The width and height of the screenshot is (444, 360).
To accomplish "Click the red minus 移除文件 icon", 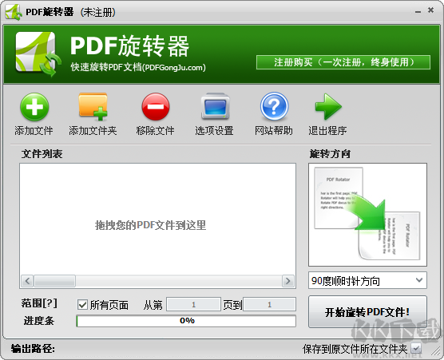I will pos(156,107).
